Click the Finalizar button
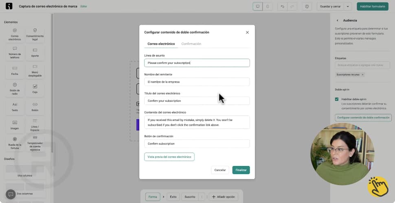 point(241,170)
